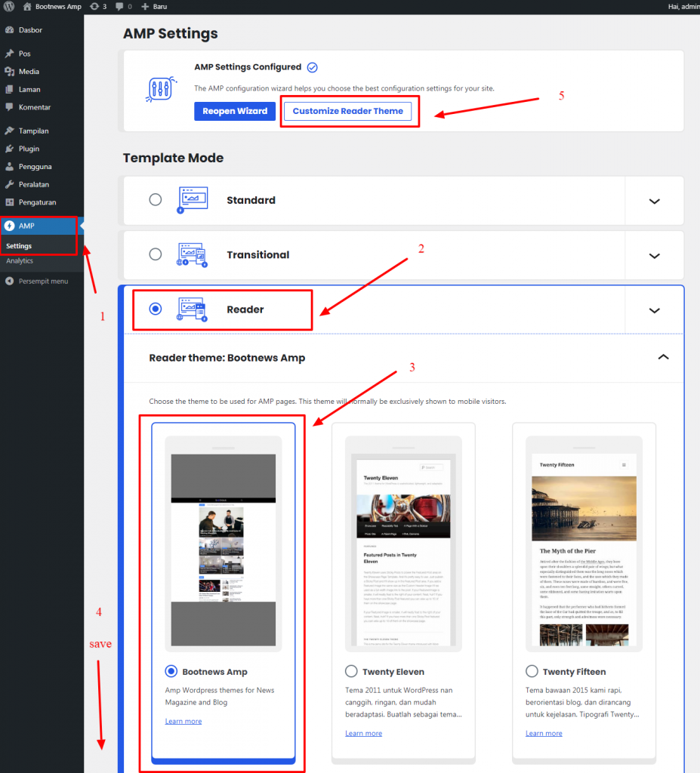Click the Pengguna menu label

coord(35,166)
